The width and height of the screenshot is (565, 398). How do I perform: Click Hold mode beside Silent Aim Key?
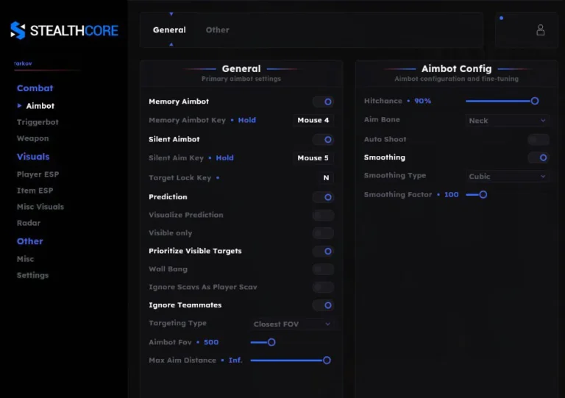coord(224,157)
